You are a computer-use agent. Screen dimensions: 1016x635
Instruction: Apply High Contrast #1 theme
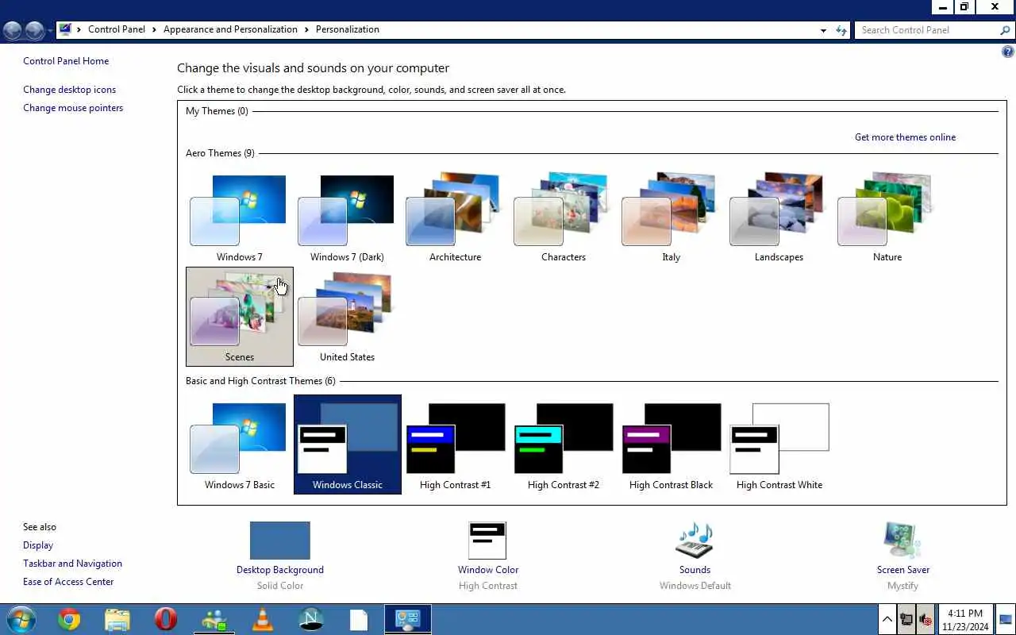click(455, 444)
